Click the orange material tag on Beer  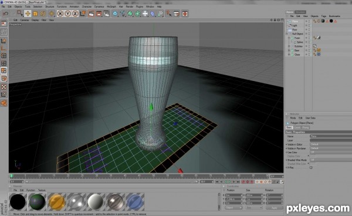pyautogui.click(x=319, y=50)
